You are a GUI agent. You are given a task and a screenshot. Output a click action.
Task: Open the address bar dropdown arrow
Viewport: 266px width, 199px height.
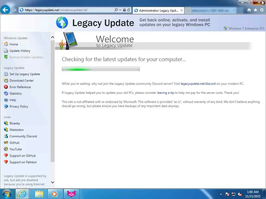pos(120,10)
